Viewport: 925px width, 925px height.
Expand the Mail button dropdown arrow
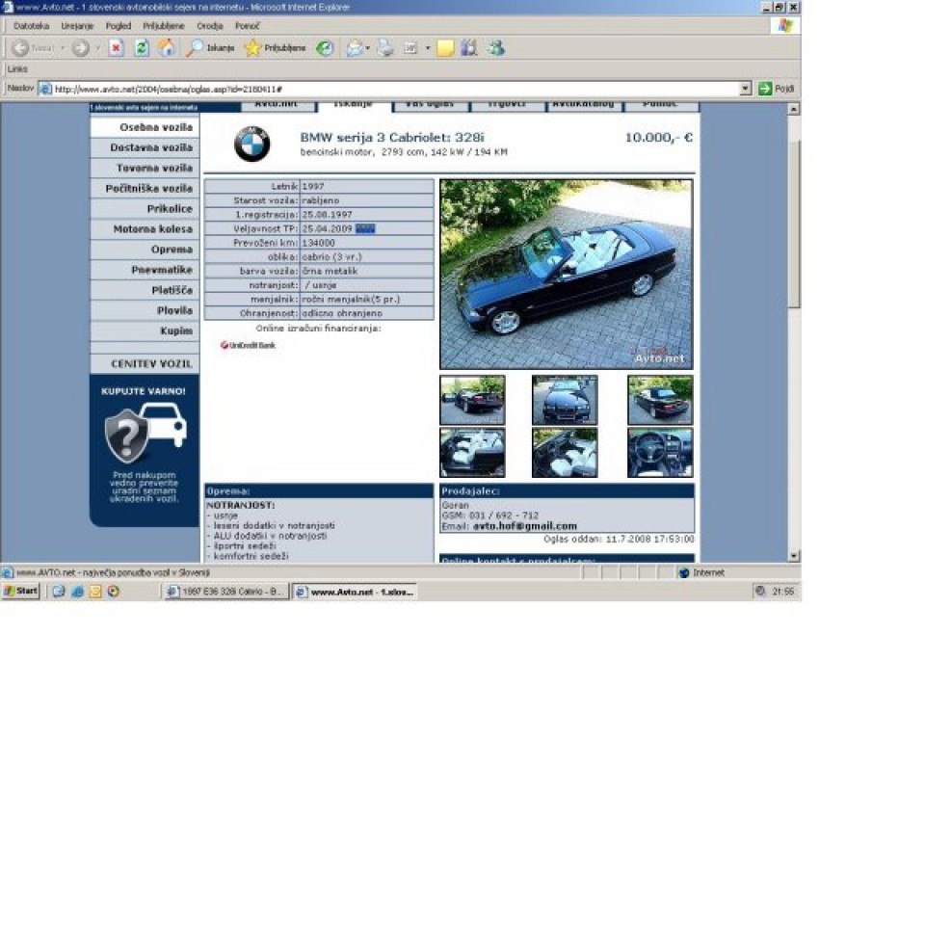pyautogui.click(x=368, y=48)
